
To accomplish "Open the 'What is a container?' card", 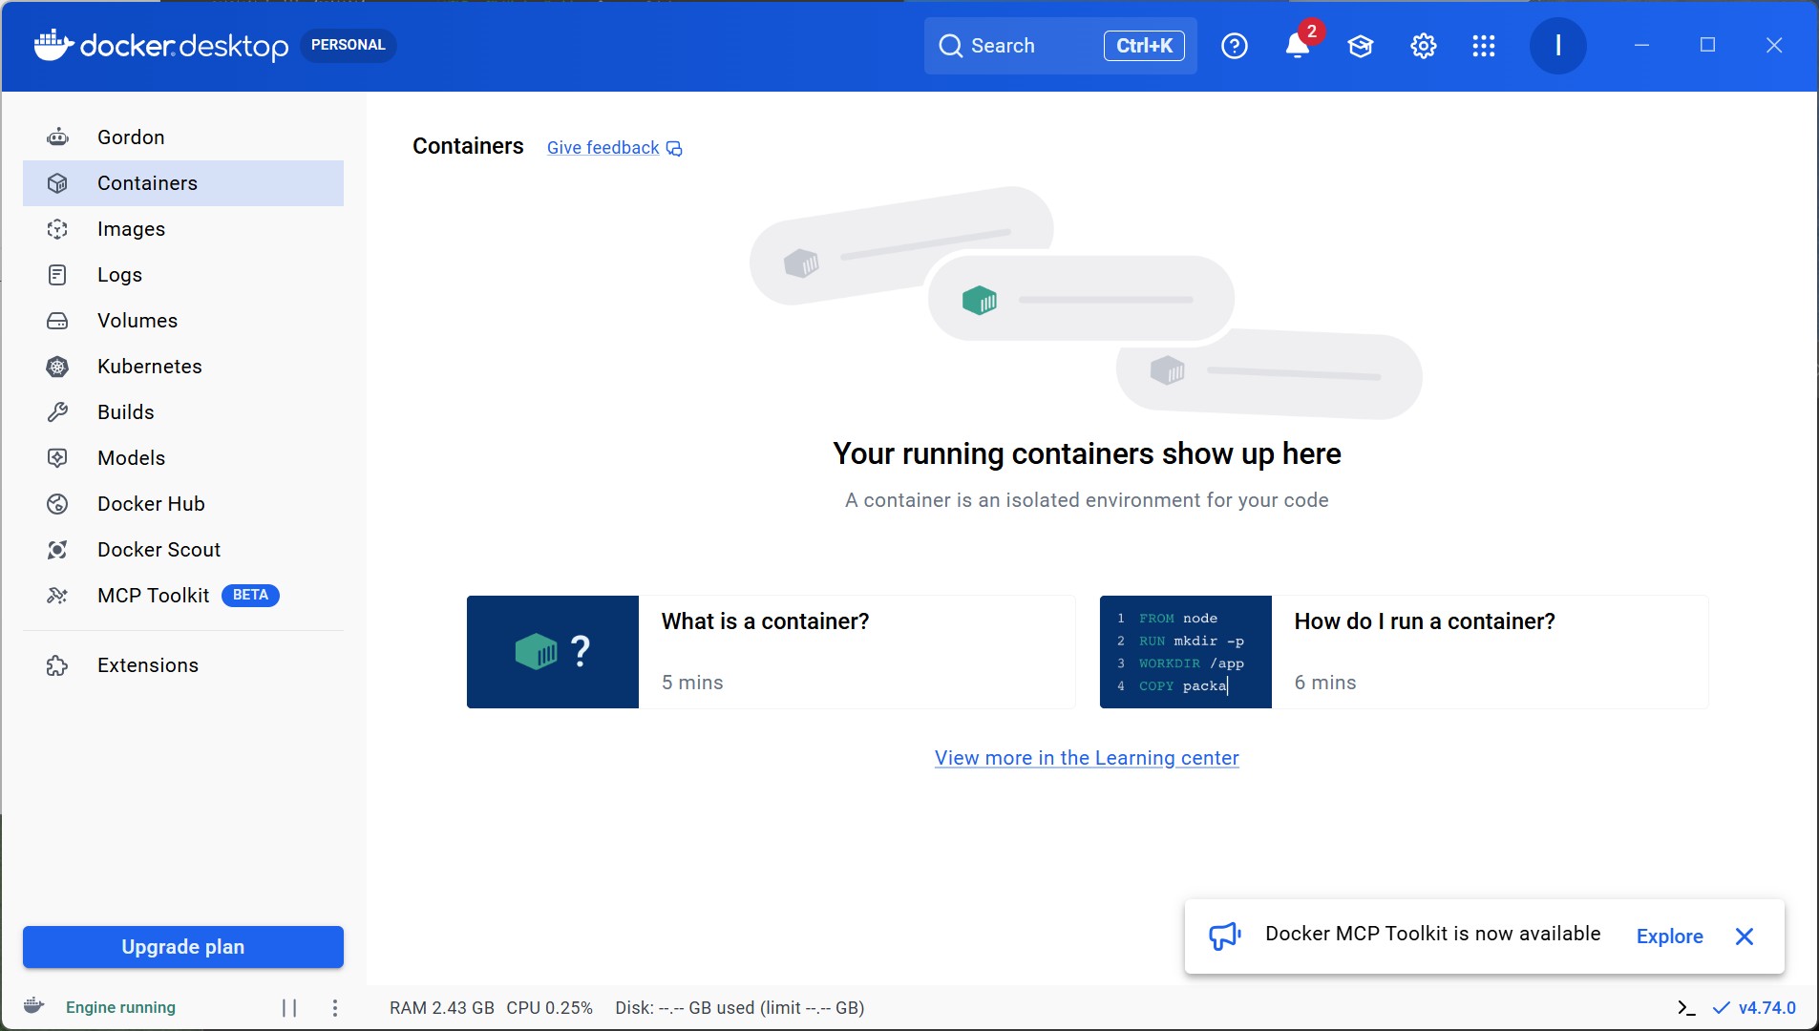I will click(x=772, y=652).
